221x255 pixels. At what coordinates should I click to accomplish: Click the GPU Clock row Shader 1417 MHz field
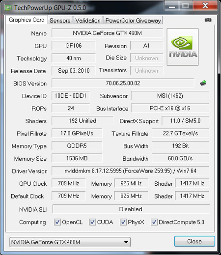tap(192, 183)
